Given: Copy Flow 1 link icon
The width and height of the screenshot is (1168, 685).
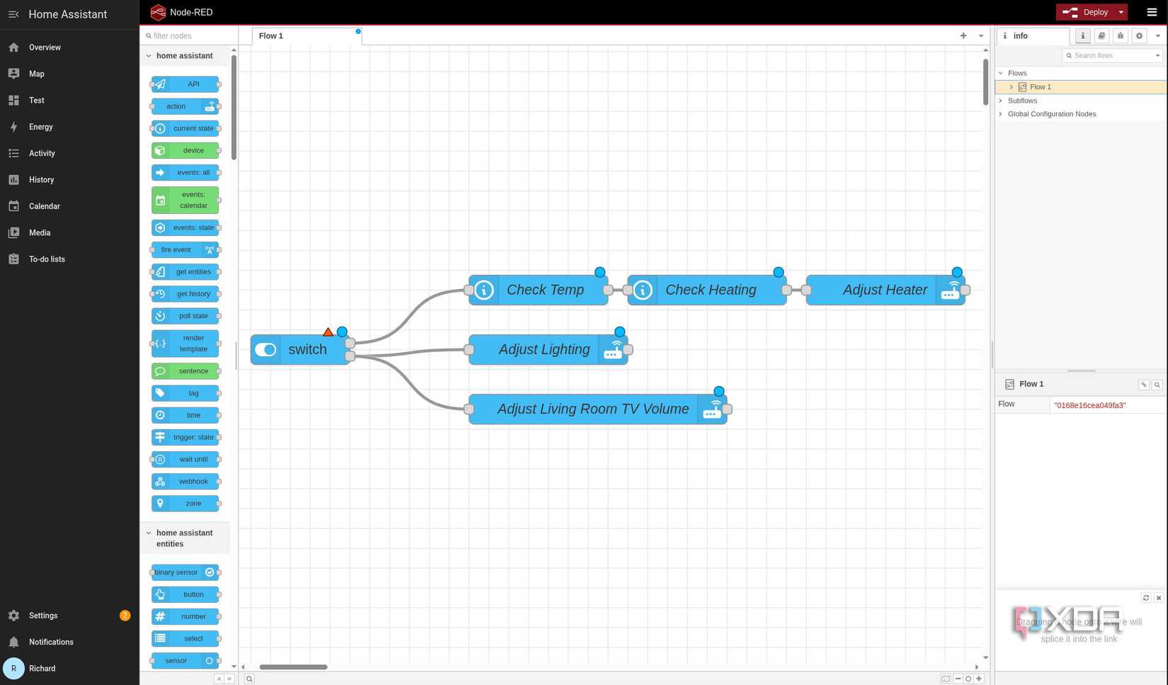Looking at the screenshot, I should pyautogui.click(x=1144, y=385).
